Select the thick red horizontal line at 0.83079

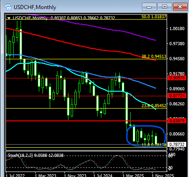(x=86, y=121)
